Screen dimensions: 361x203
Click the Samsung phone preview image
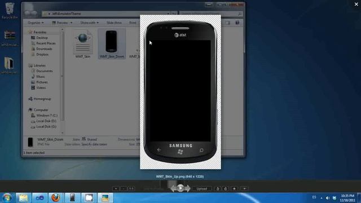click(x=180, y=92)
